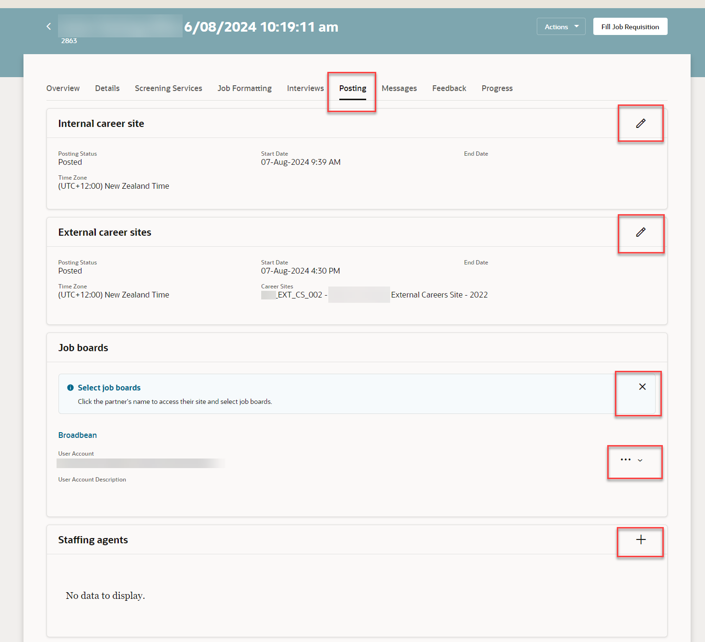Switch to the Overview tab
This screenshot has width=705, height=642.
coord(63,88)
